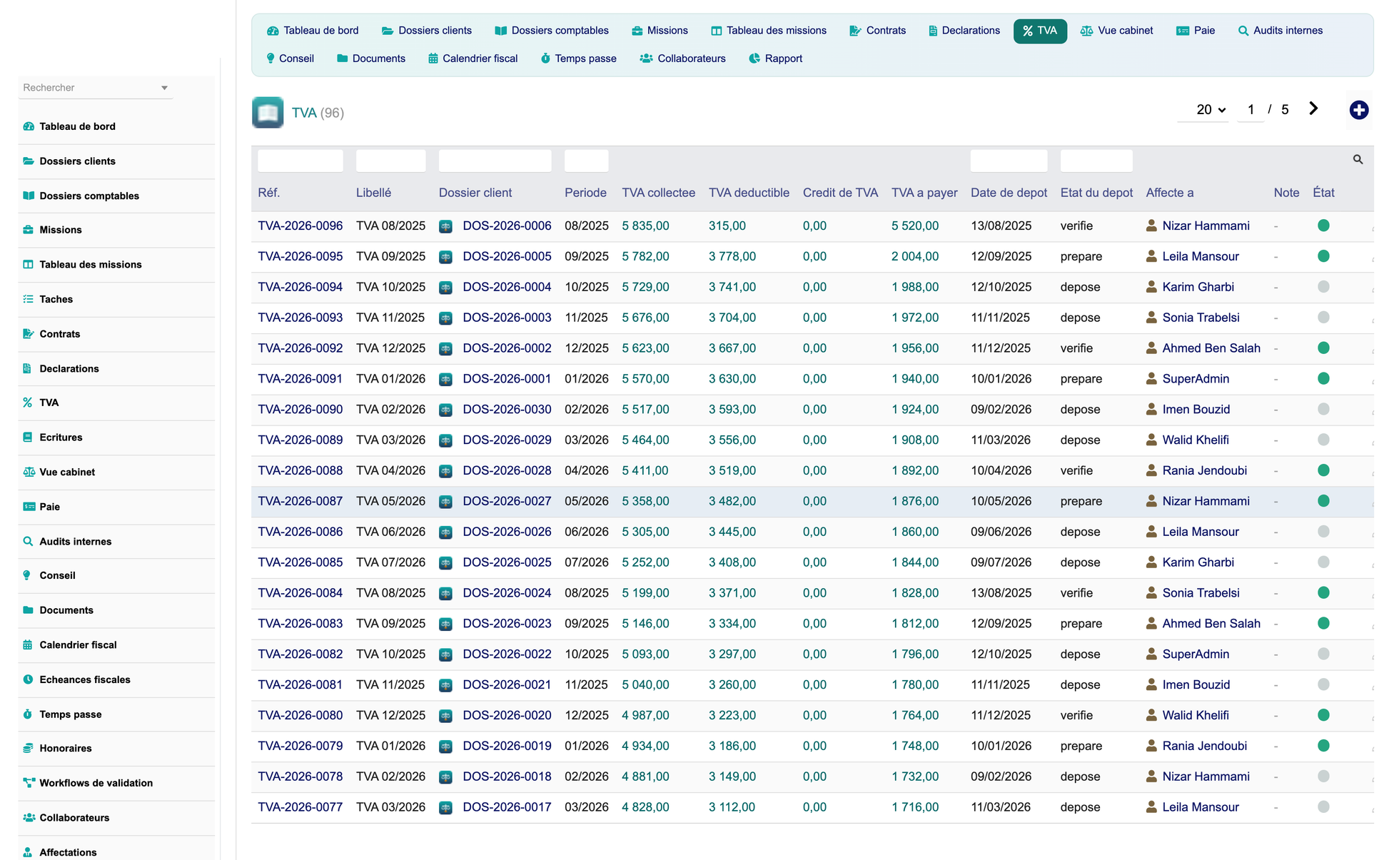1389x860 pixels.
Task: Click the grey État dot for TVA-2026-0082
Action: [1323, 654]
